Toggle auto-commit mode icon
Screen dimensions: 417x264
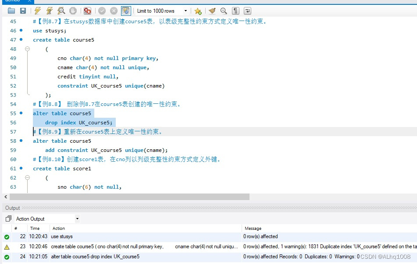click(126, 11)
